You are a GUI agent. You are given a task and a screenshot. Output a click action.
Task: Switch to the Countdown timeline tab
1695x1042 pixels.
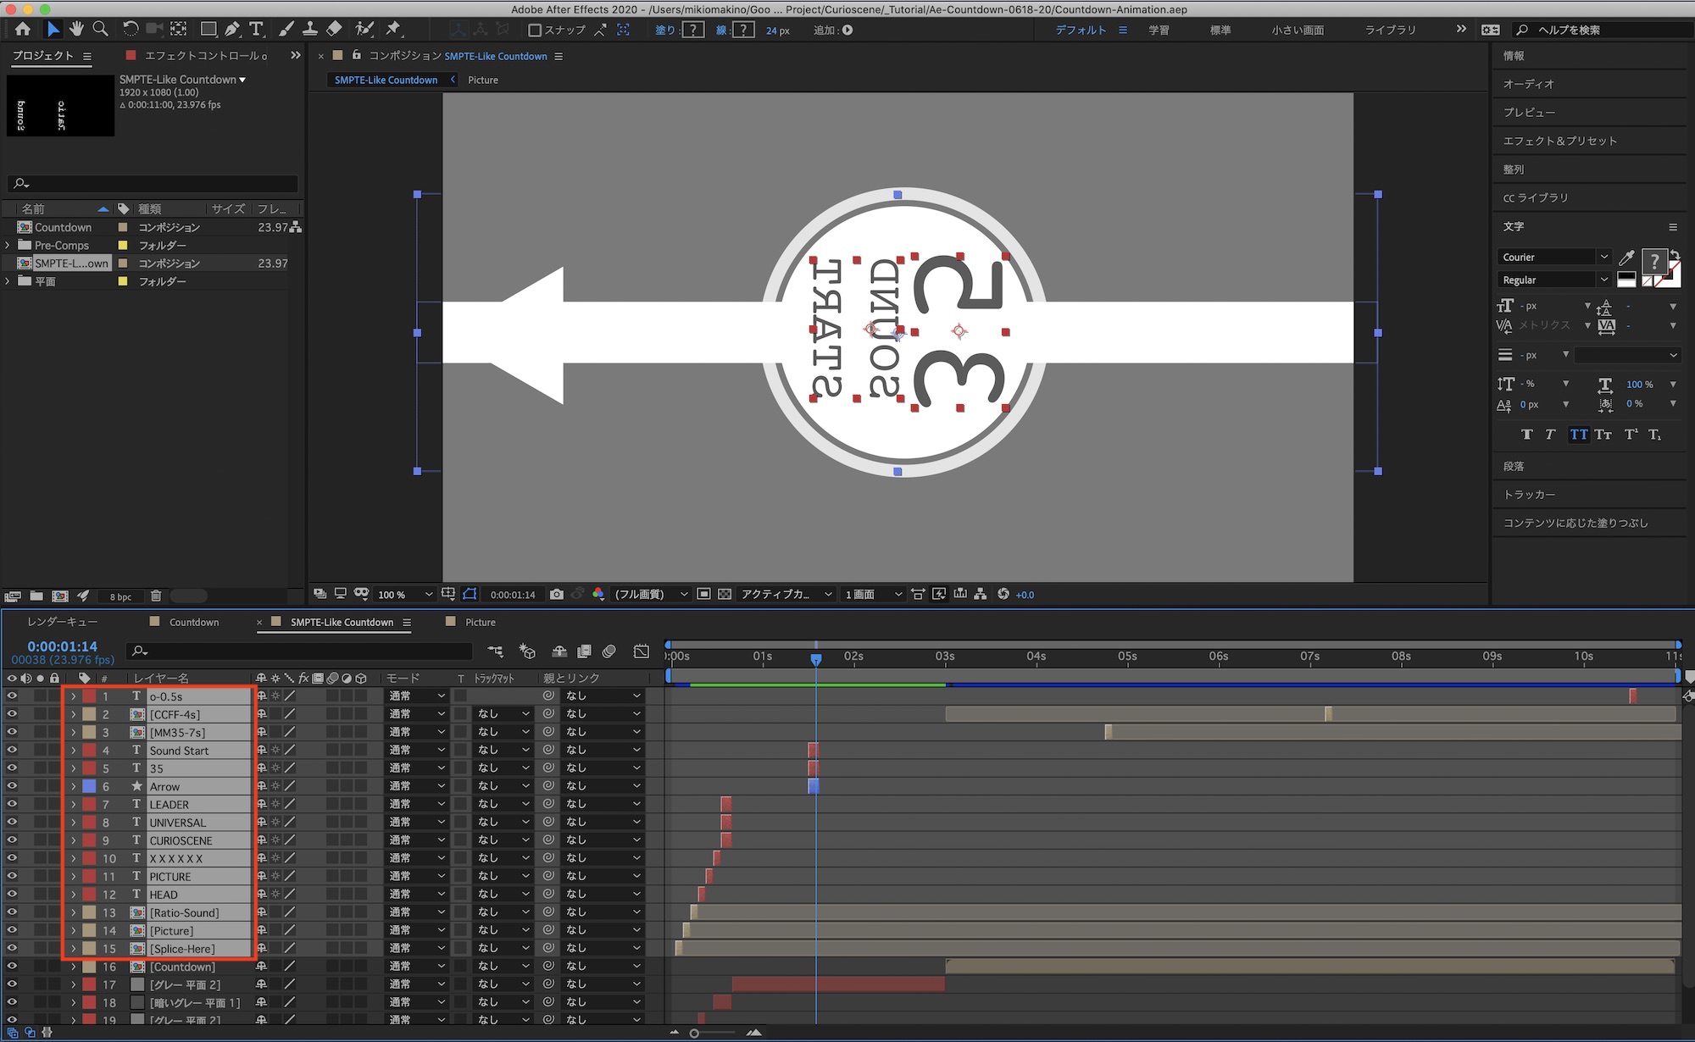click(x=193, y=622)
